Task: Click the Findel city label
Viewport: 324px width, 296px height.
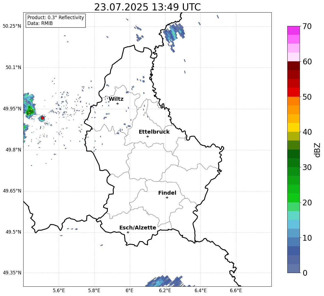Action: pos(167,193)
